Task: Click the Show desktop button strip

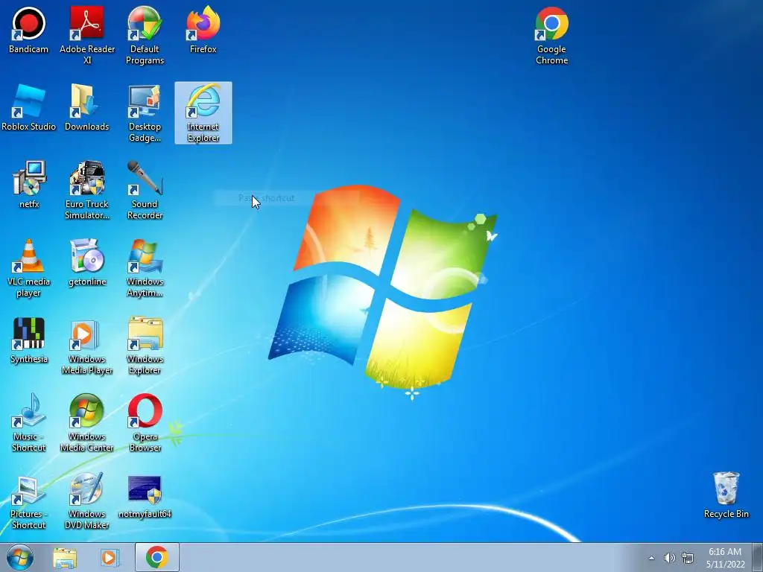Action: (x=758, y=557)
